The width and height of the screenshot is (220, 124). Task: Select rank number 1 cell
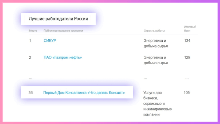(x=30, y=41)
